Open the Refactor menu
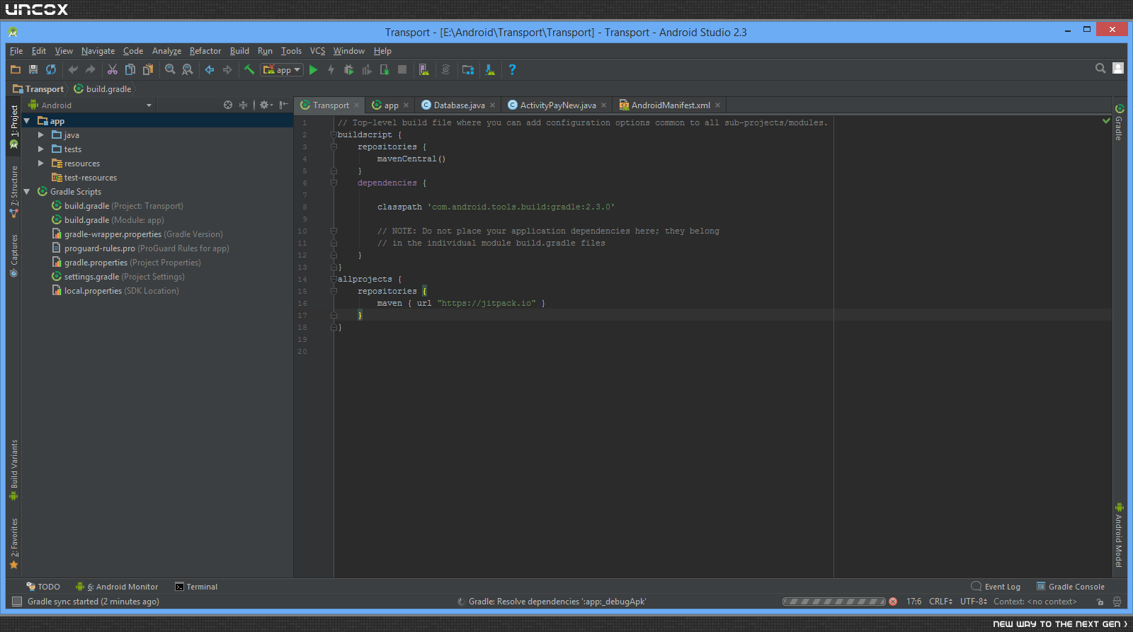The height and width of the screenshot is (632, 1133). click(x=205, y=51)
